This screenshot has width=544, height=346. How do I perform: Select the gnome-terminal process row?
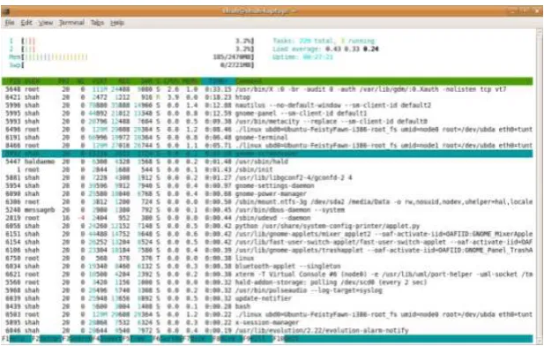tap(267, 137)
